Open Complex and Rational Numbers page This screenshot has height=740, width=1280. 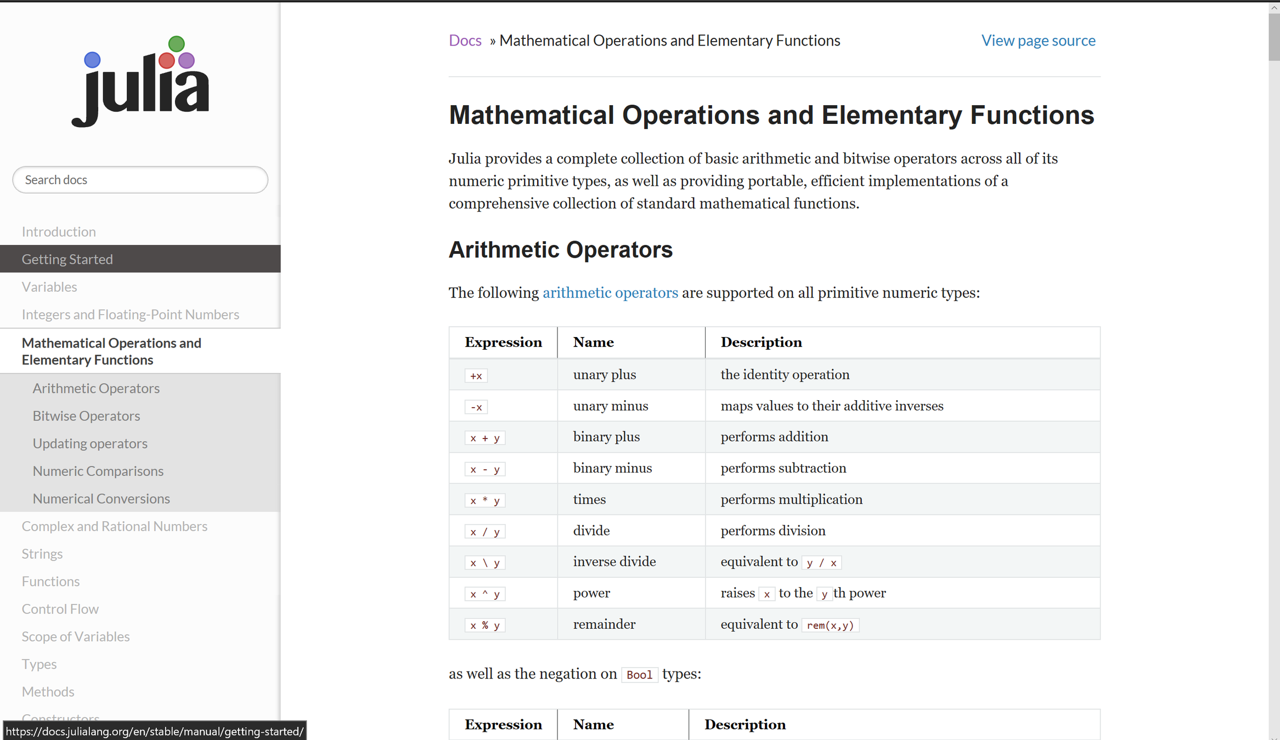[x=115, y=526]
